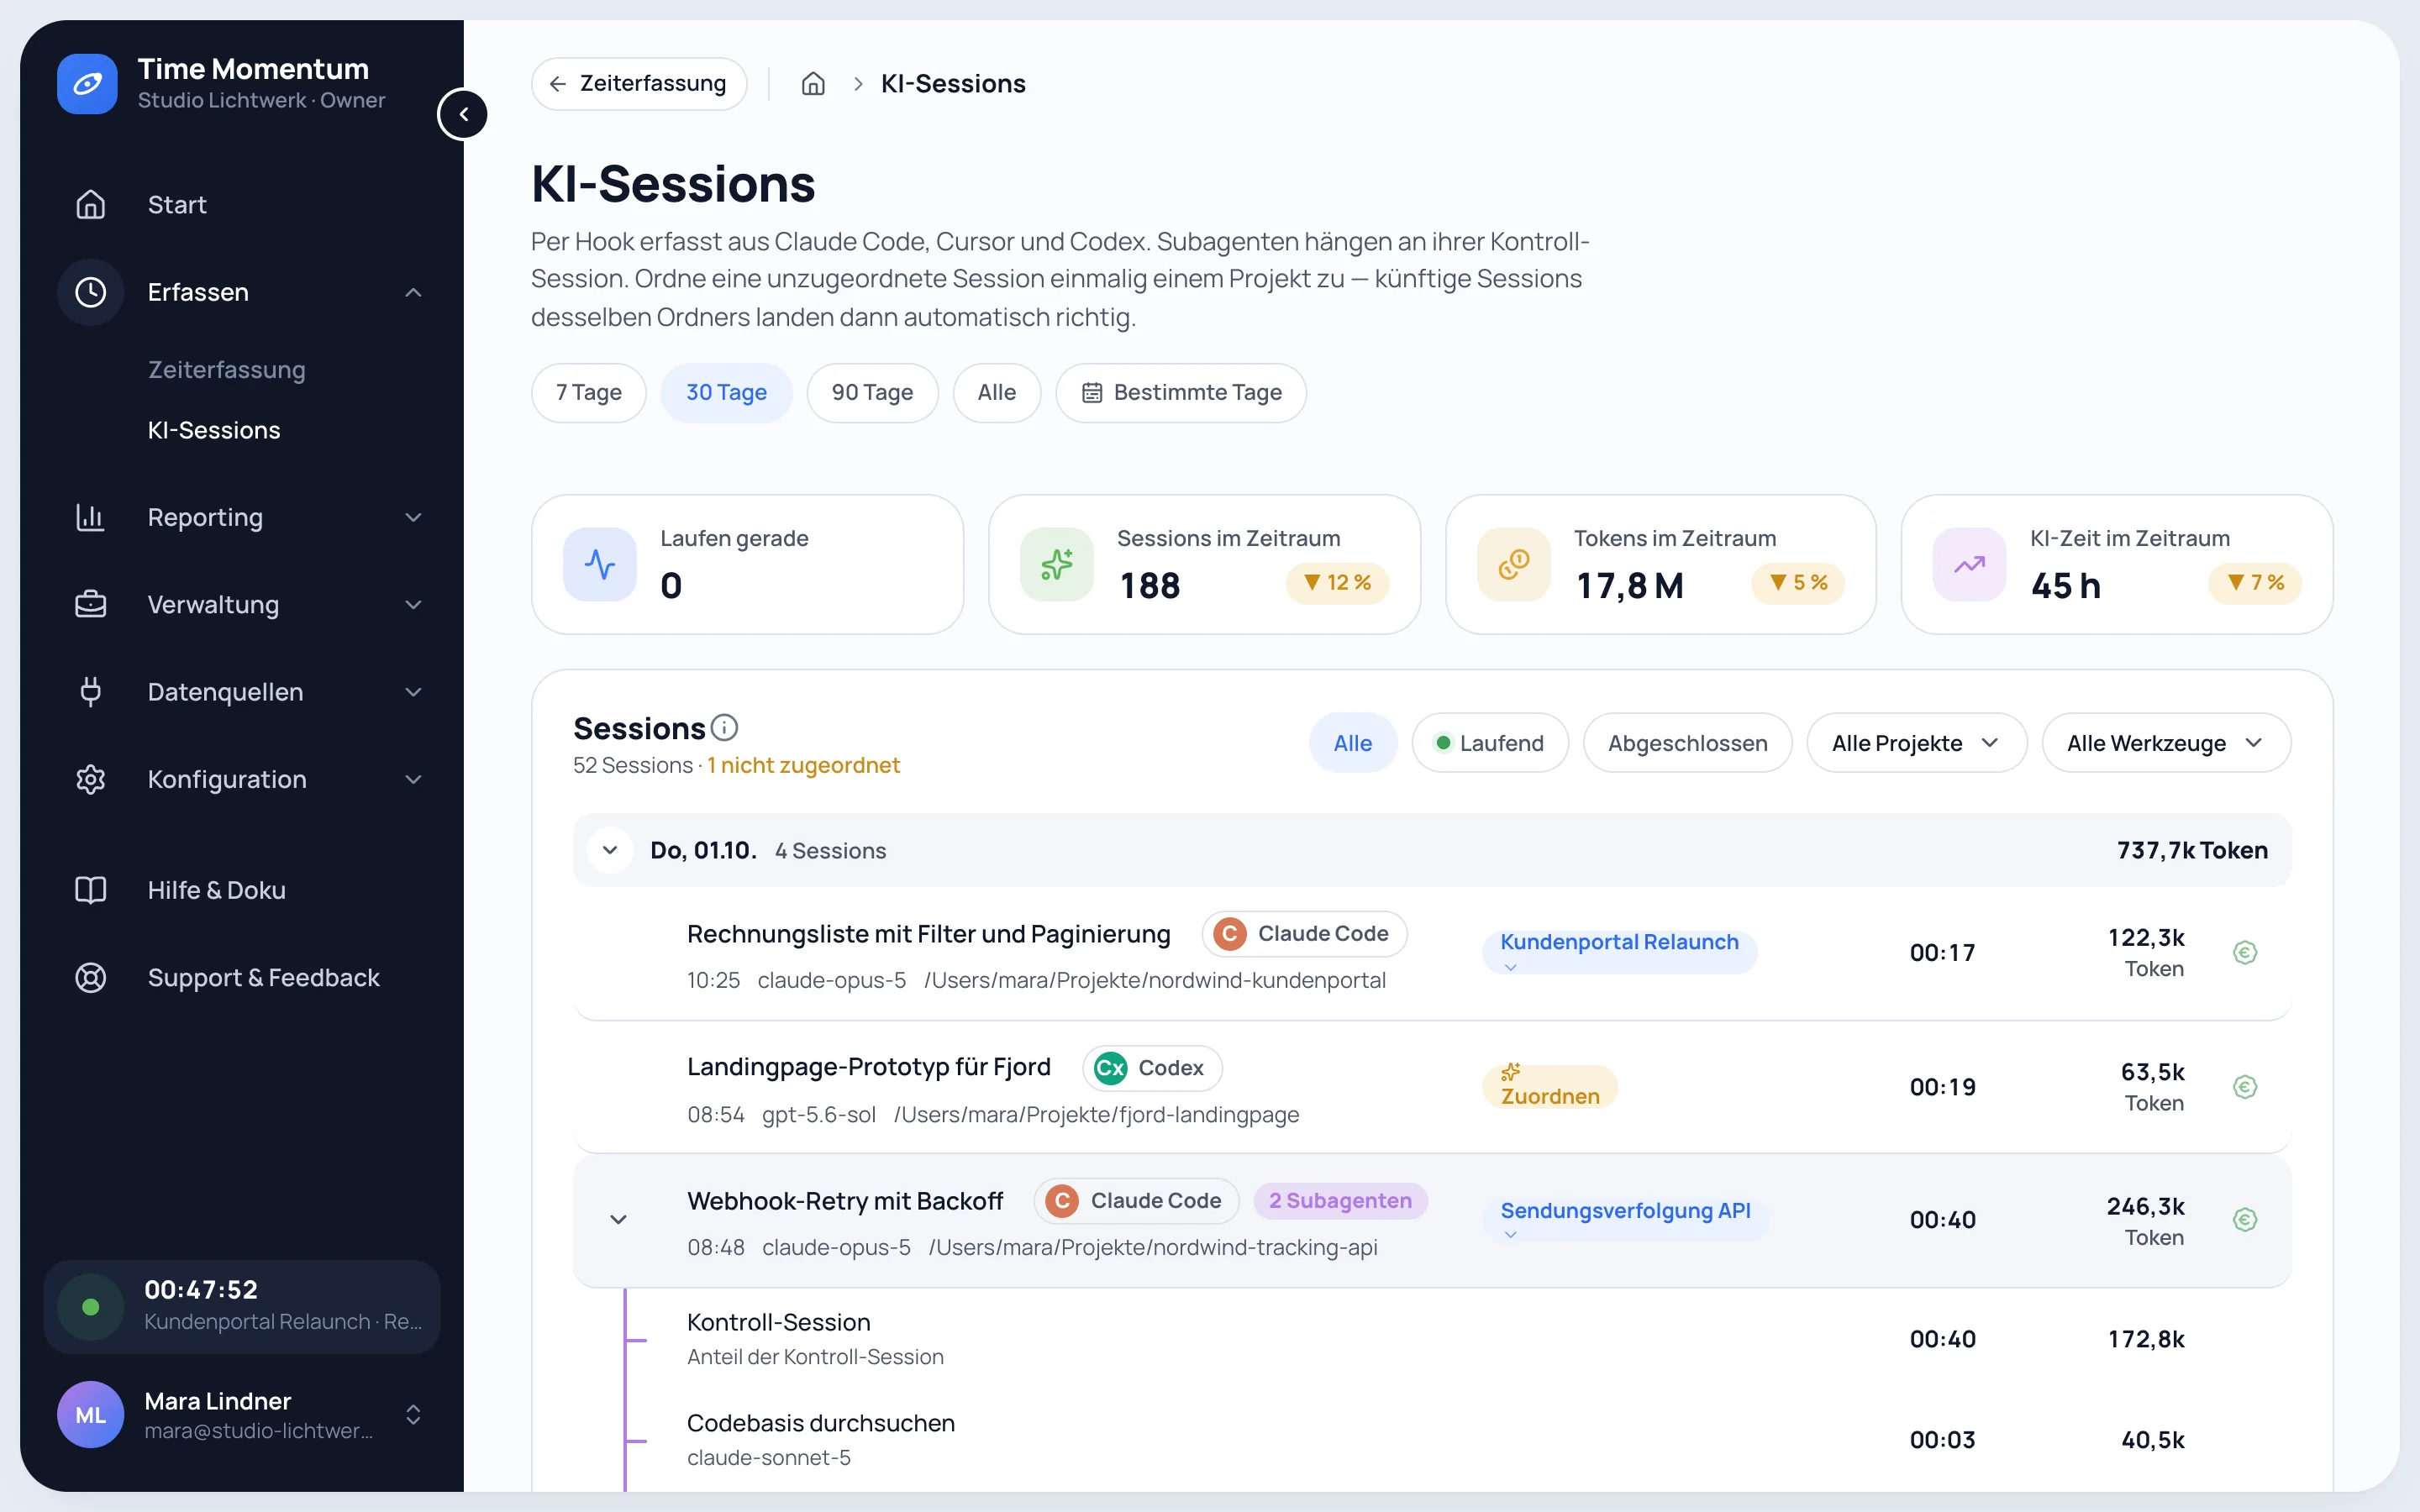This screenshot has width=2420, height=1512.
Task: Click the Claude Code badge on Rechnungsliste
Action: tap(1304, 934)
